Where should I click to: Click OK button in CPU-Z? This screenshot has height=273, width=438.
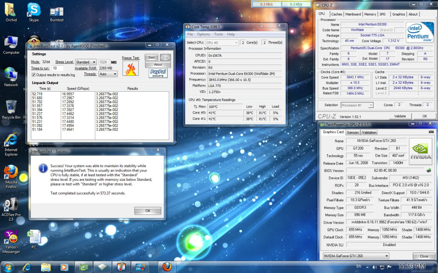point(424,116)
